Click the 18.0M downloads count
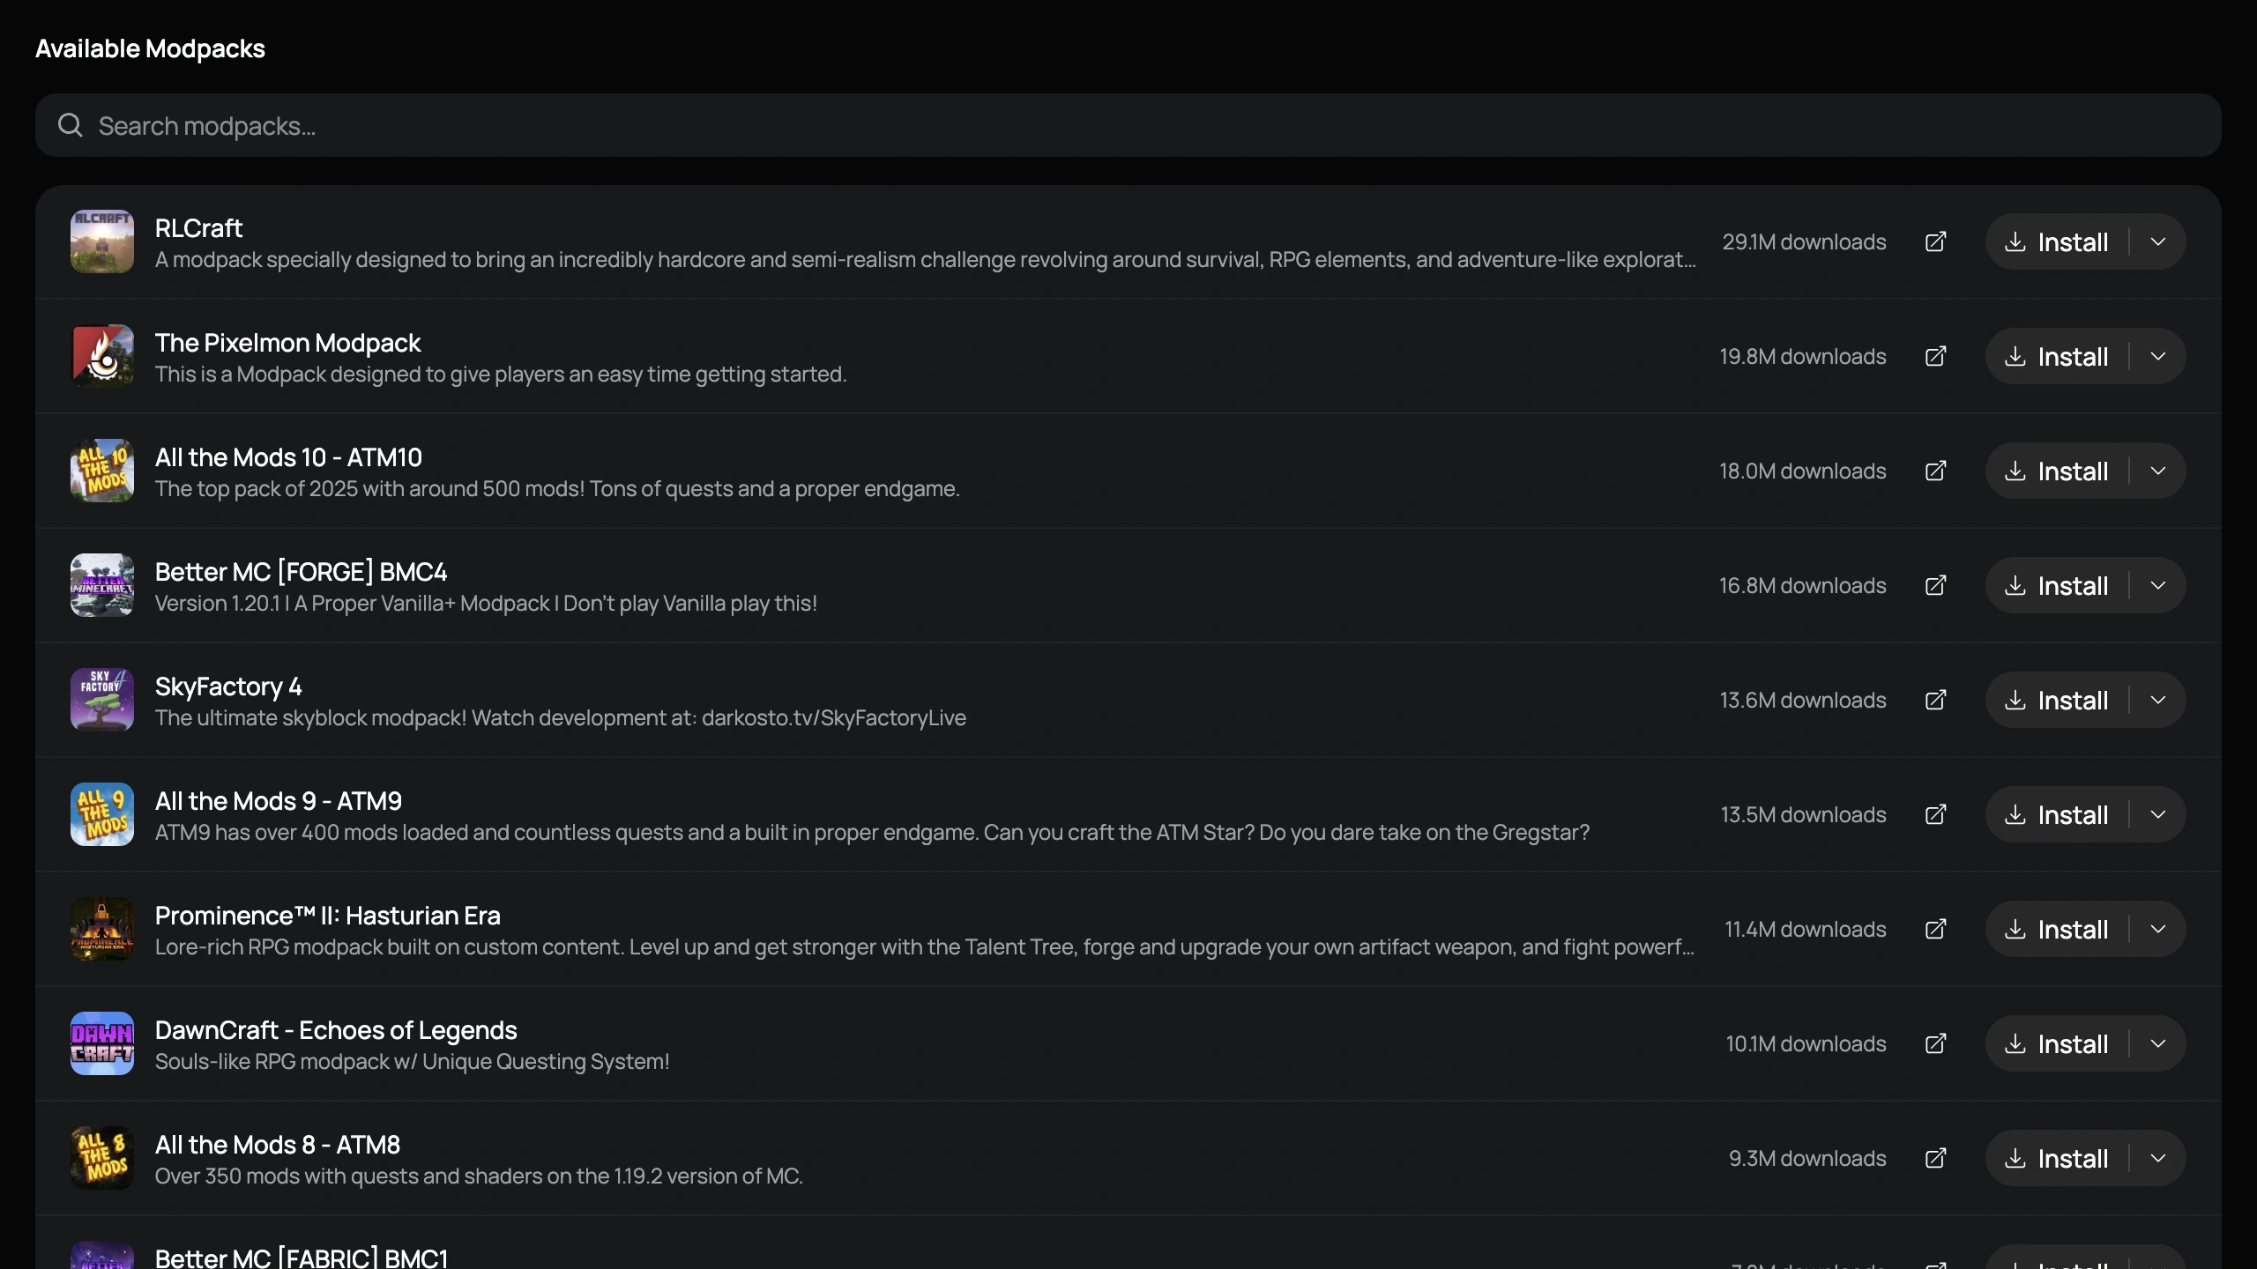The height and width of the screenshot is (1269, 2257). click(1803, 471)
